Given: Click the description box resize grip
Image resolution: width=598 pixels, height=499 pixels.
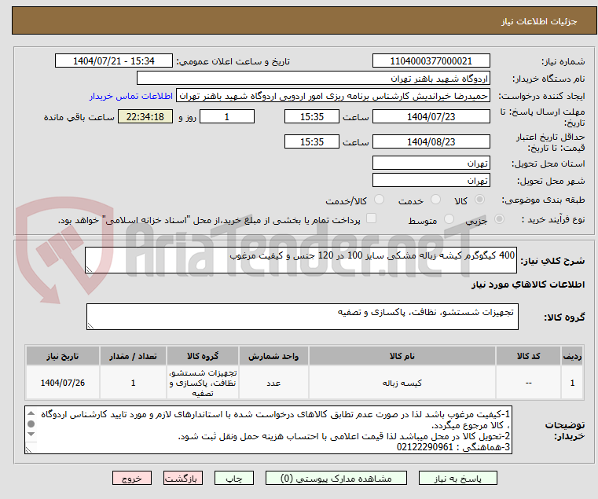Looking at the screenshot, I should (x=89, y=270).
